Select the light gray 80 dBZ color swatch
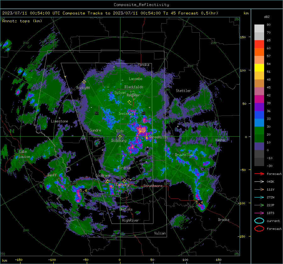This screenshot has width=283, height=264. 259,28
